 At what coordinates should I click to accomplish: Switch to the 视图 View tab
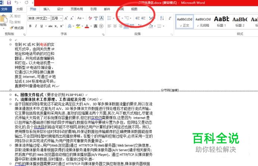[x=134, y=9]
